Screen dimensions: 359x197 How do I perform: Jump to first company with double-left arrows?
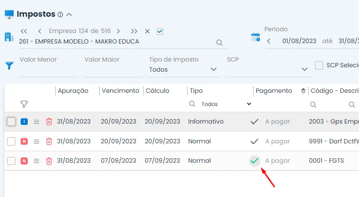coord(24,31)
